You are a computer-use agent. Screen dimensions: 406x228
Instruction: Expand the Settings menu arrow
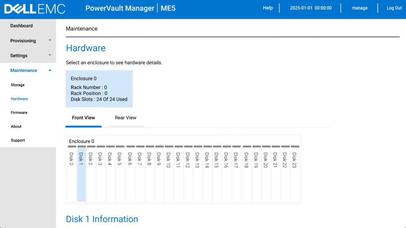(x=50, y=55)
